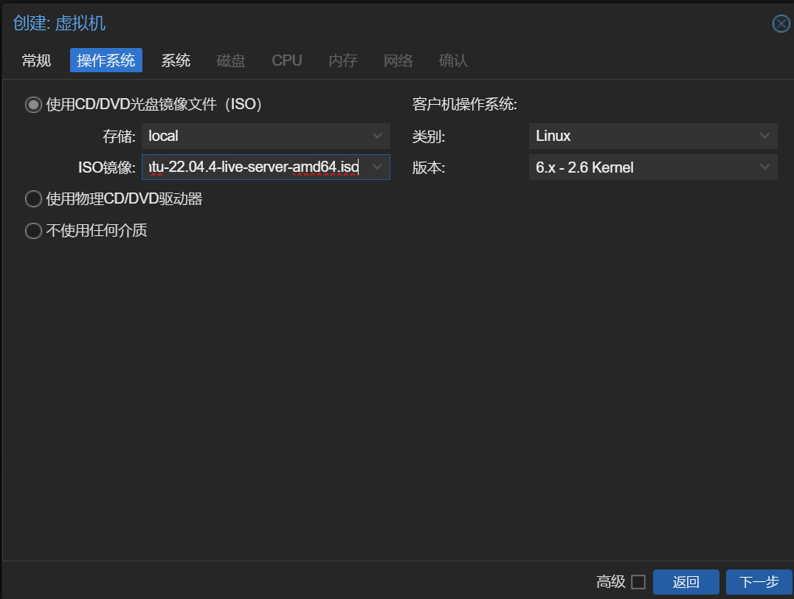794x599 pixels.
Task: Select the 操作系统 tab
Action: 106,60
